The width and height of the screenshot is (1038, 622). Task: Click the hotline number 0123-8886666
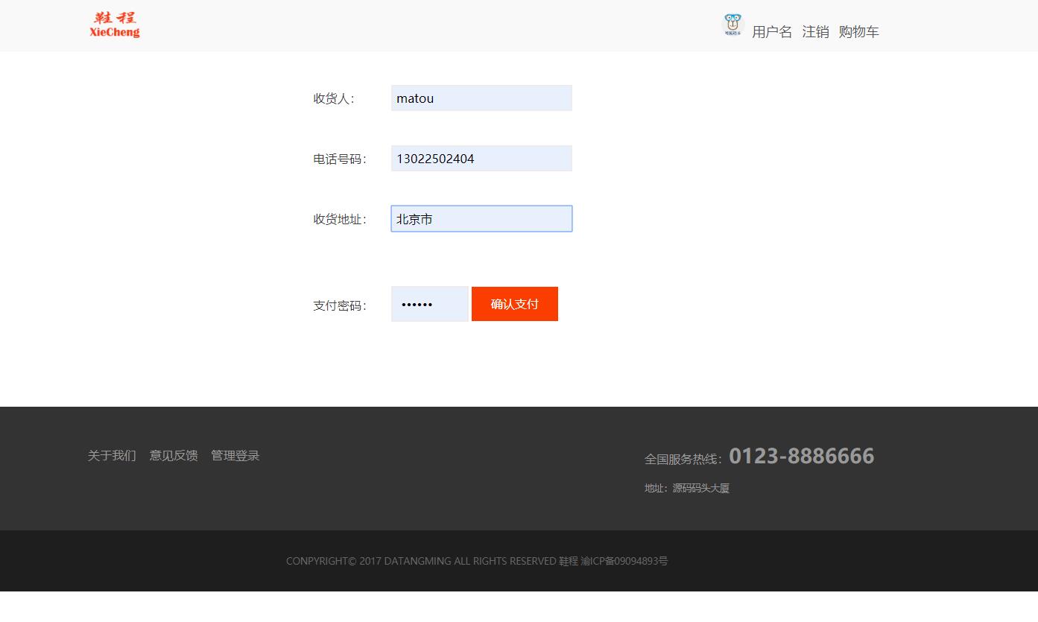pos(803,456)
